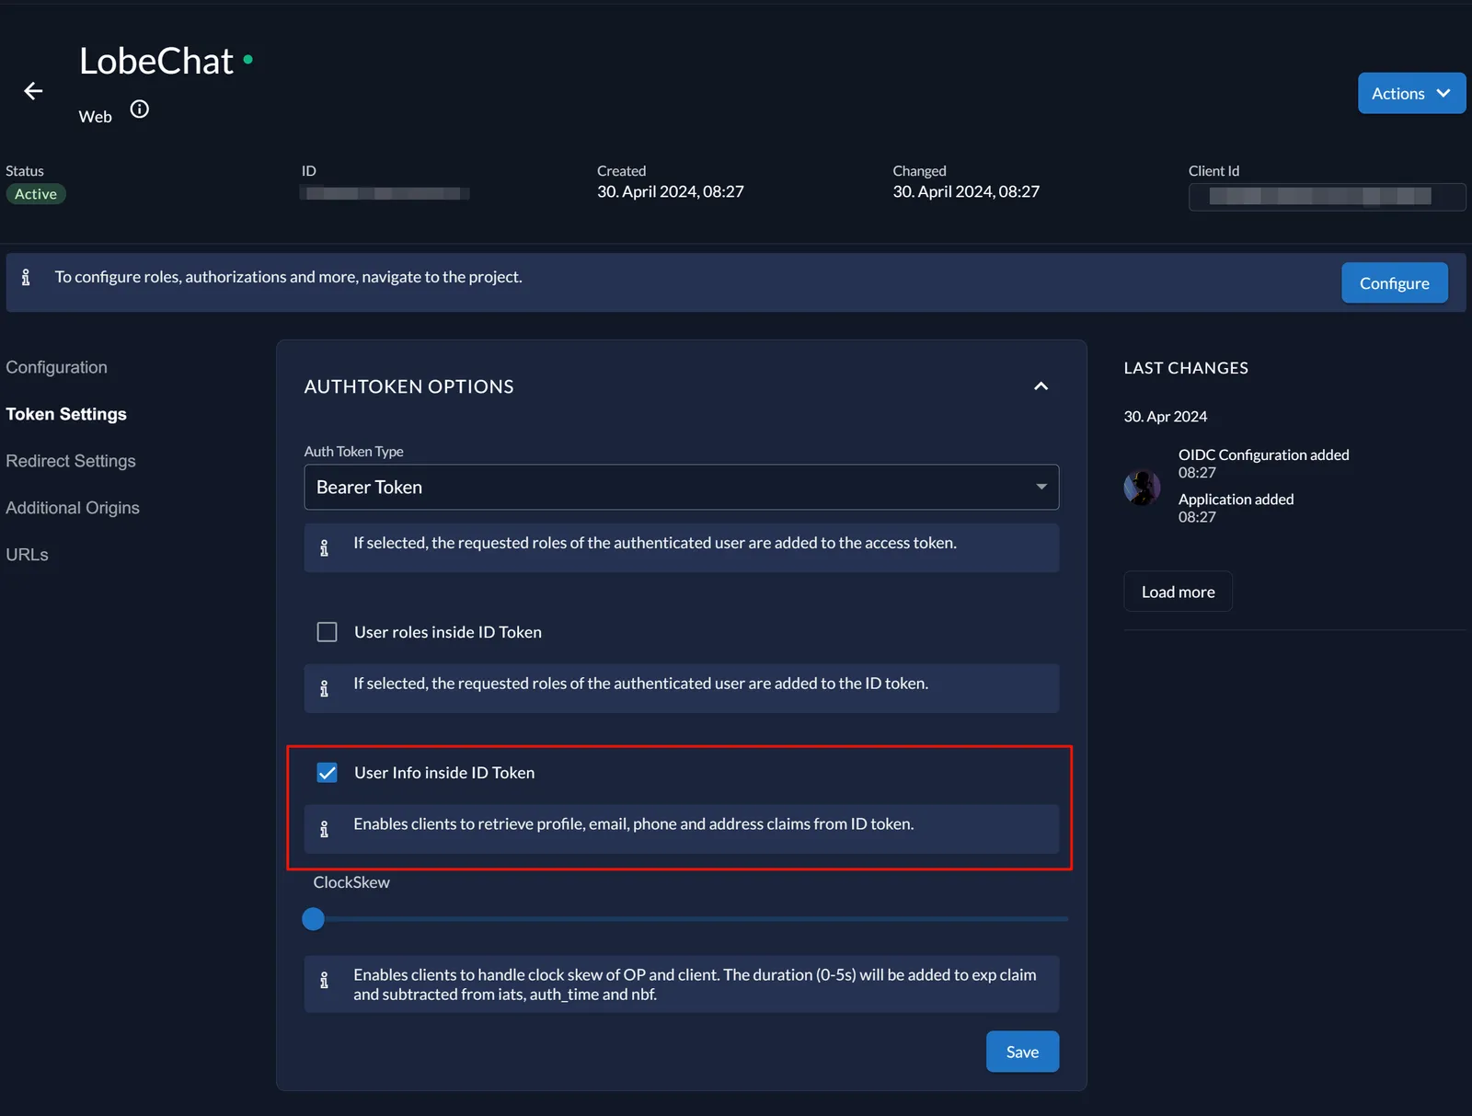Open the Auth Token Type dropdown
The image size is (1472, 1116).
pos(682,487)
